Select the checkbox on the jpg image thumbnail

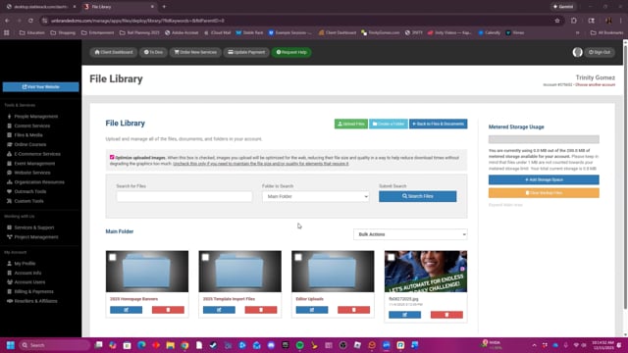pos(392,257)
